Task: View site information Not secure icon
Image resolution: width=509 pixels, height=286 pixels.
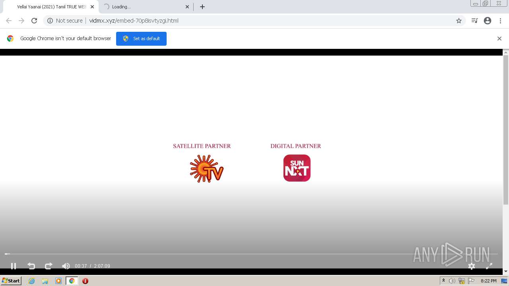Action: (x=50, y=21)
